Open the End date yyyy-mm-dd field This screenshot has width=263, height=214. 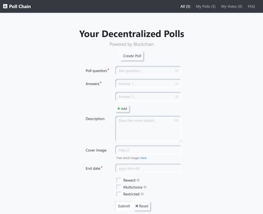tap(148, 168)
